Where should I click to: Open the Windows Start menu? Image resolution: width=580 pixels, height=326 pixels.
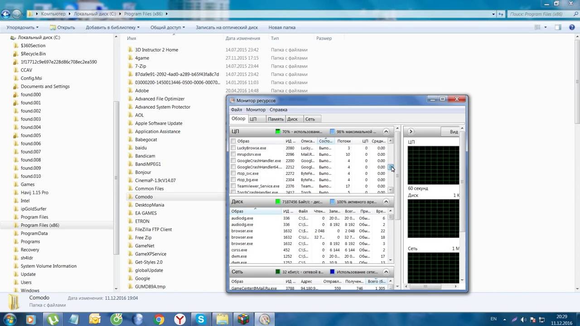pos(9,319)
